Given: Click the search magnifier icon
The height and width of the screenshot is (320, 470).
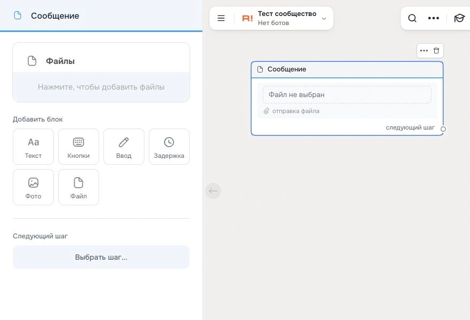Looking at the screenshot, I should (412, 18).
